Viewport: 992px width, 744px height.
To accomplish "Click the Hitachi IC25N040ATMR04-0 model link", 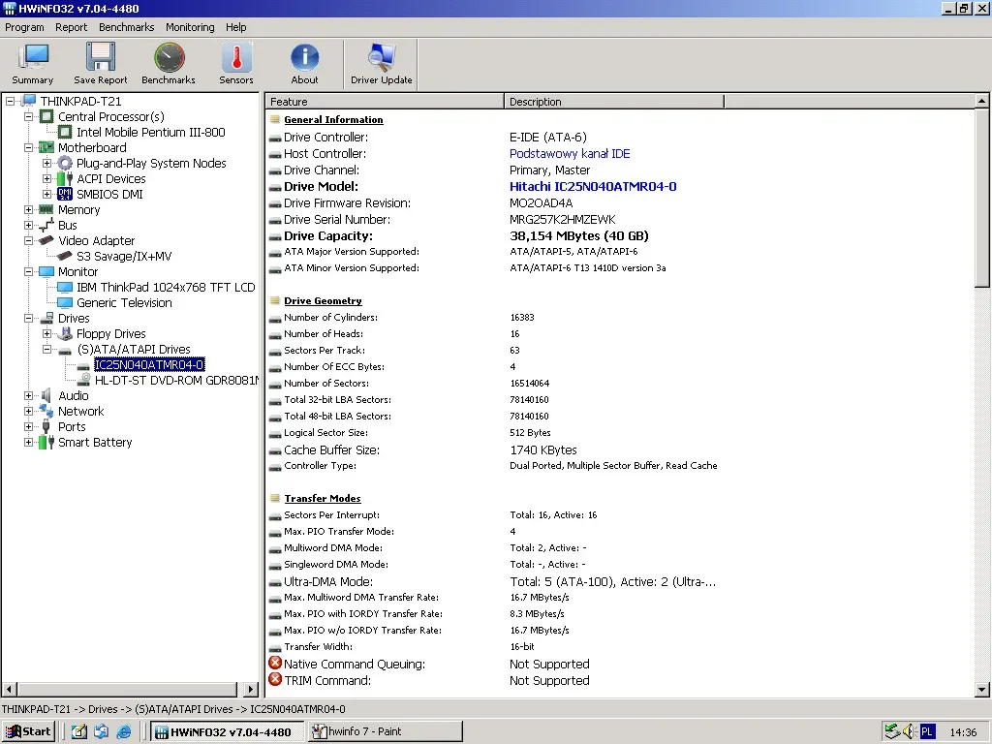I will click(593, 187).
